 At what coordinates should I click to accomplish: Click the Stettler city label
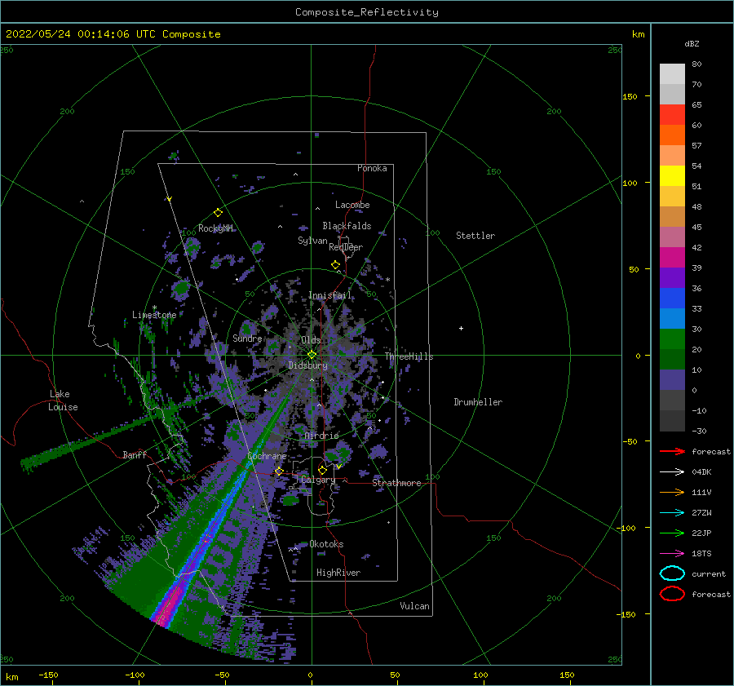point(475,236)
